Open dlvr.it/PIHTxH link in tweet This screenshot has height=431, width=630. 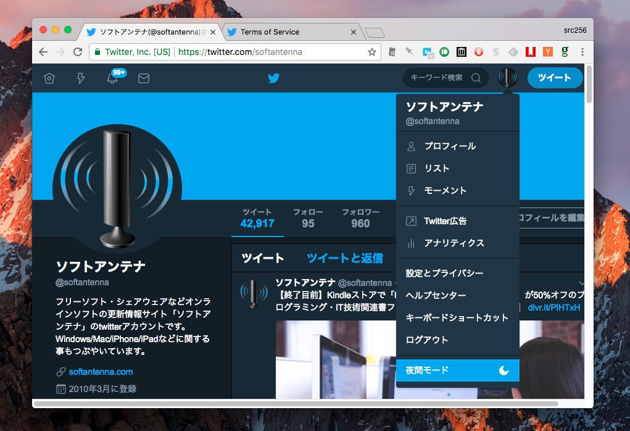(553, 308)
